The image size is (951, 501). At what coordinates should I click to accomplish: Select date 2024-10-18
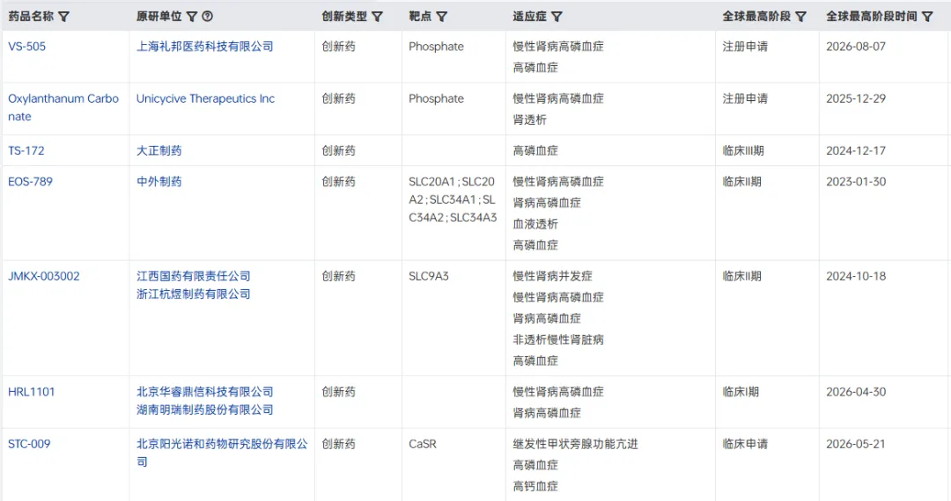[856, 277]
